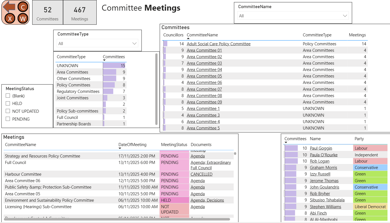The height and width of the screenshot is (223, 390).
Task: Enable the NOT UPDATED status filter
Action: pos(8,111)
